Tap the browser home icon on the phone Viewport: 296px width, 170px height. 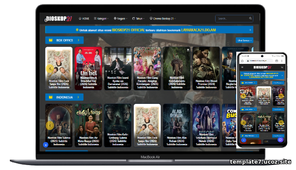click(243, 61)
